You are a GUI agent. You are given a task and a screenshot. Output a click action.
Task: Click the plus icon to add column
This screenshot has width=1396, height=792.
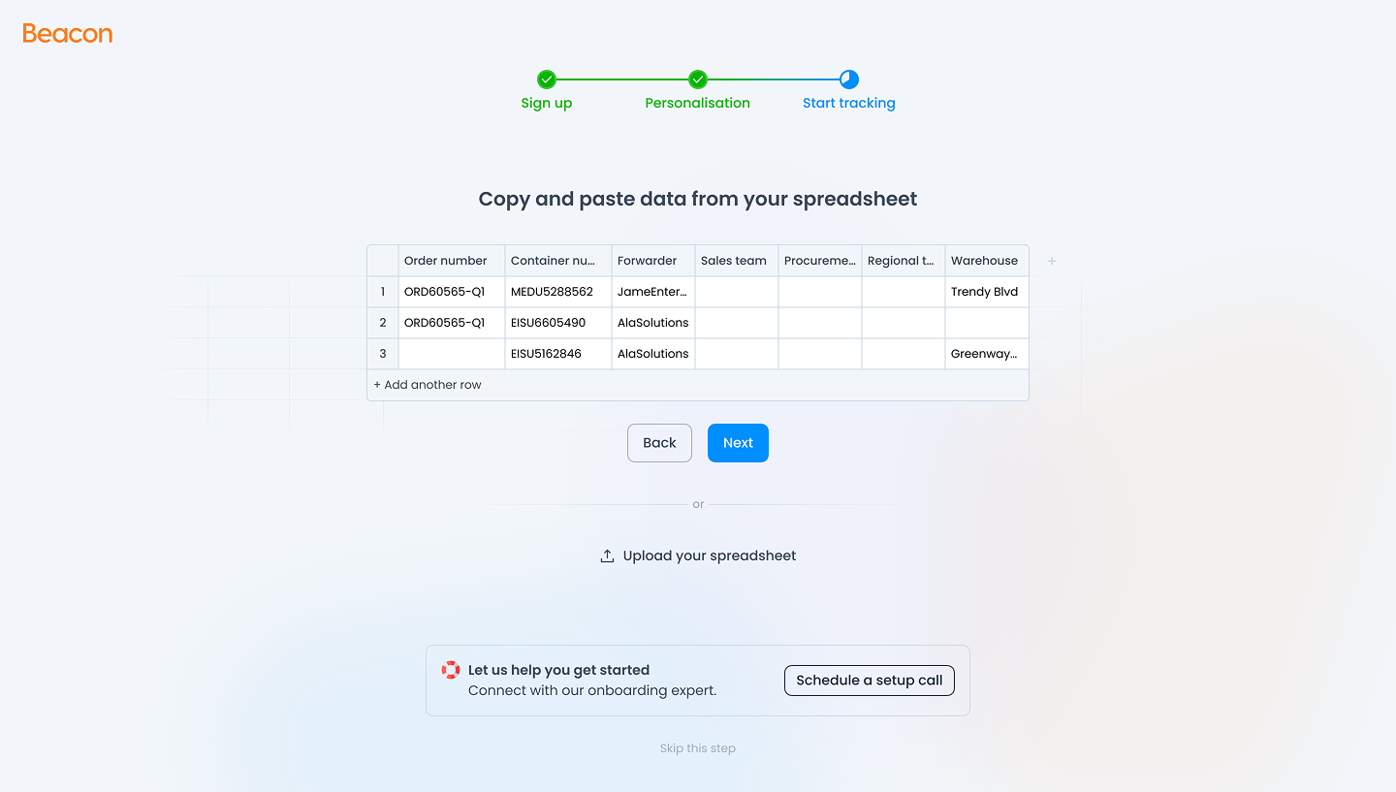click(1052, 261)
